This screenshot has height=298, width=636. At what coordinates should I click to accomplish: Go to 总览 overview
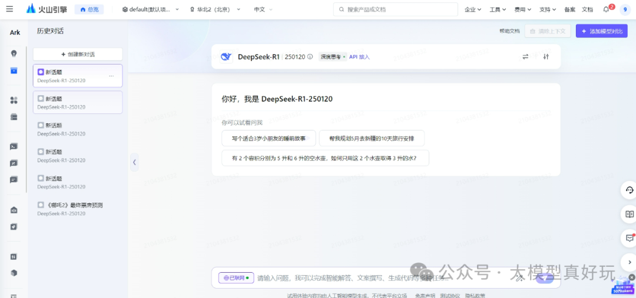[90, 9]
